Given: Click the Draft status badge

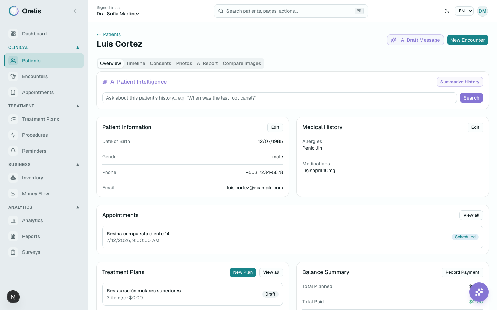Looking at the screenshot, I should click(270, 294).
